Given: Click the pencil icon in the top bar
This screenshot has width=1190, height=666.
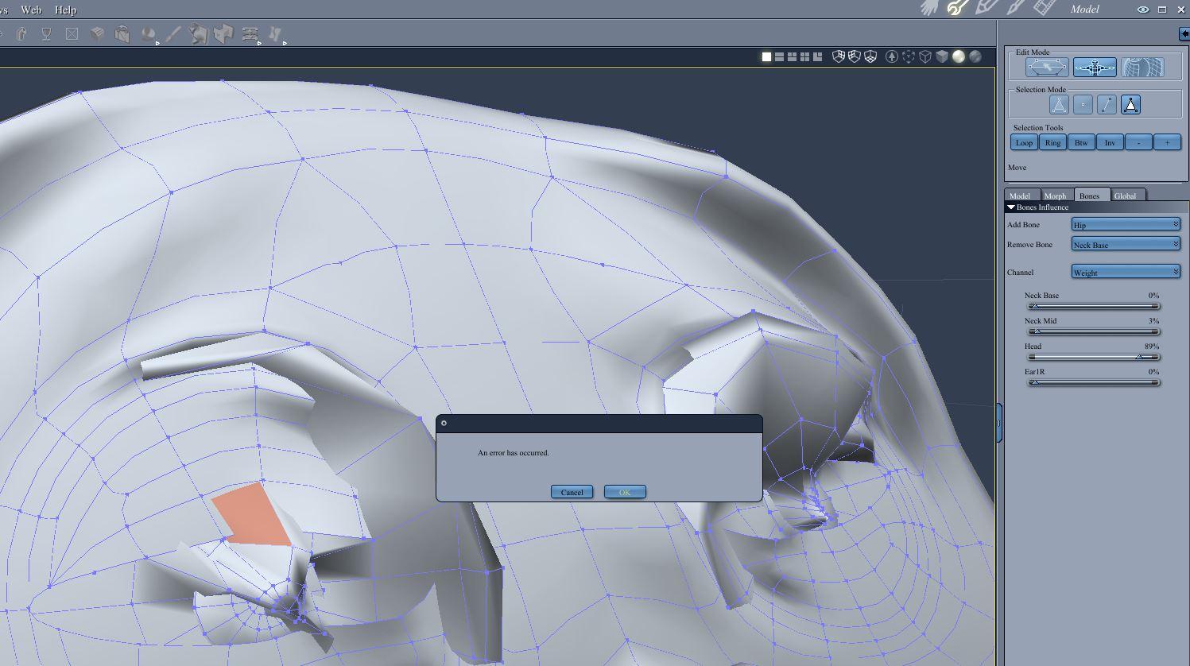Looking at the screenshot, I should pyautogui.click(x=986, y=8).
